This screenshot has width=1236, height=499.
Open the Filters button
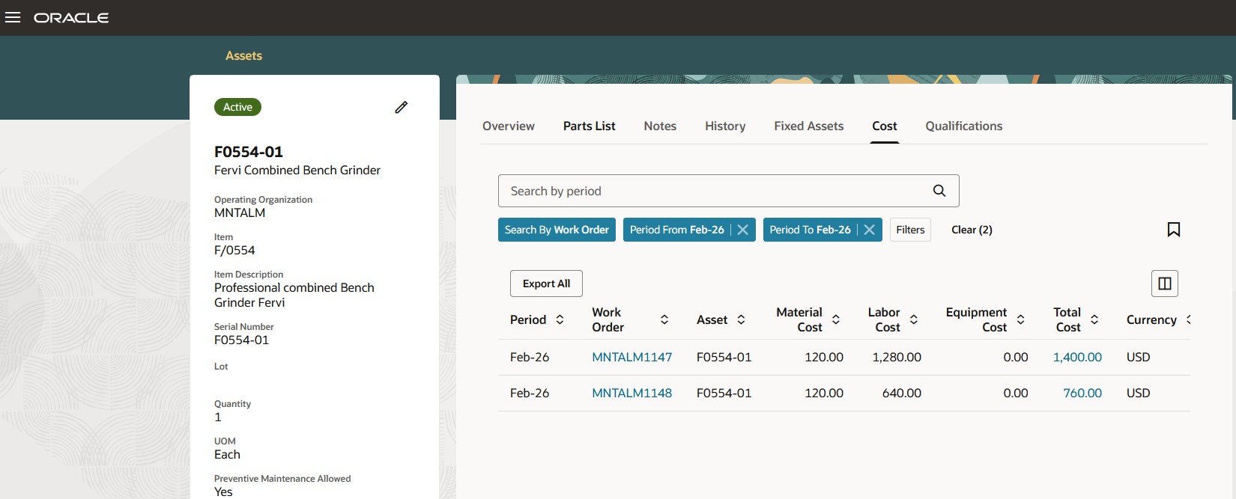pyautogui.click(x=910, y=230)
